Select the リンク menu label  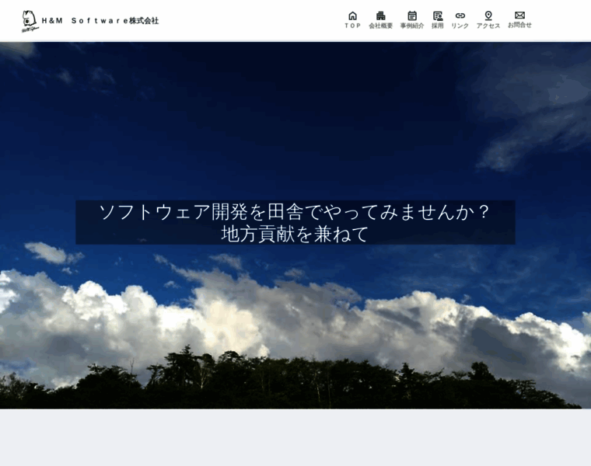(460, 26)
